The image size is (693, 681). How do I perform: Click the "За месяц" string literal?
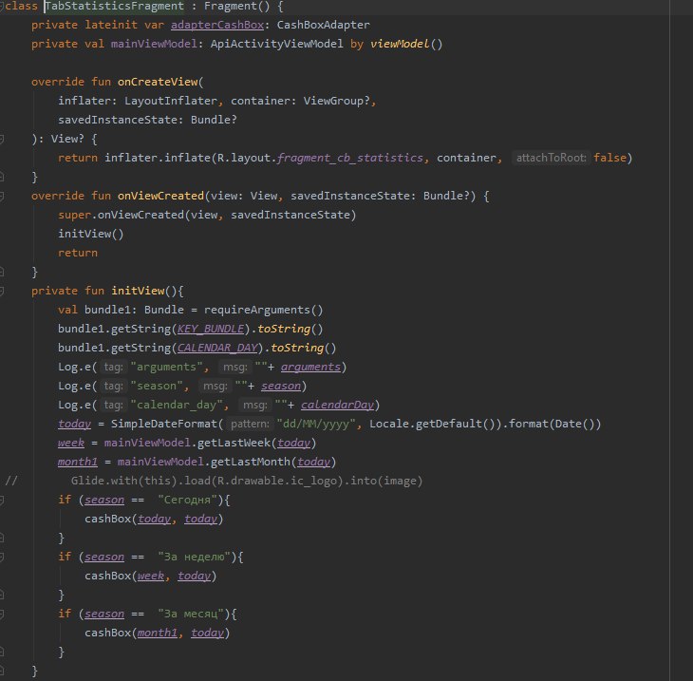pos(191,615)
